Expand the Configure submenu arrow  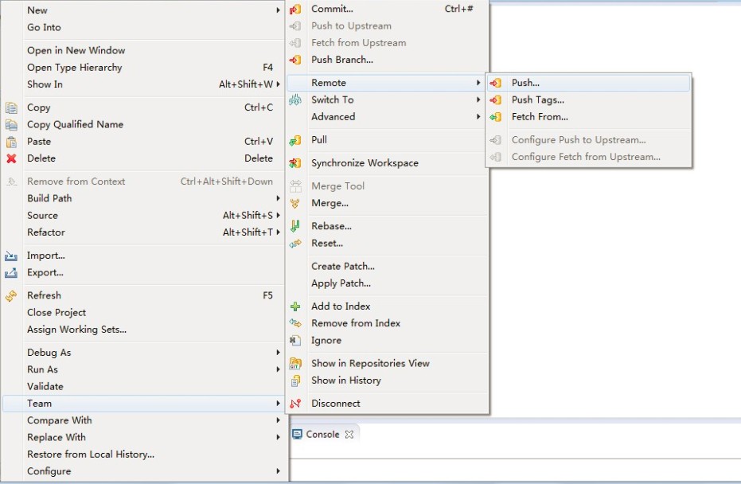[x=278, y=471]
